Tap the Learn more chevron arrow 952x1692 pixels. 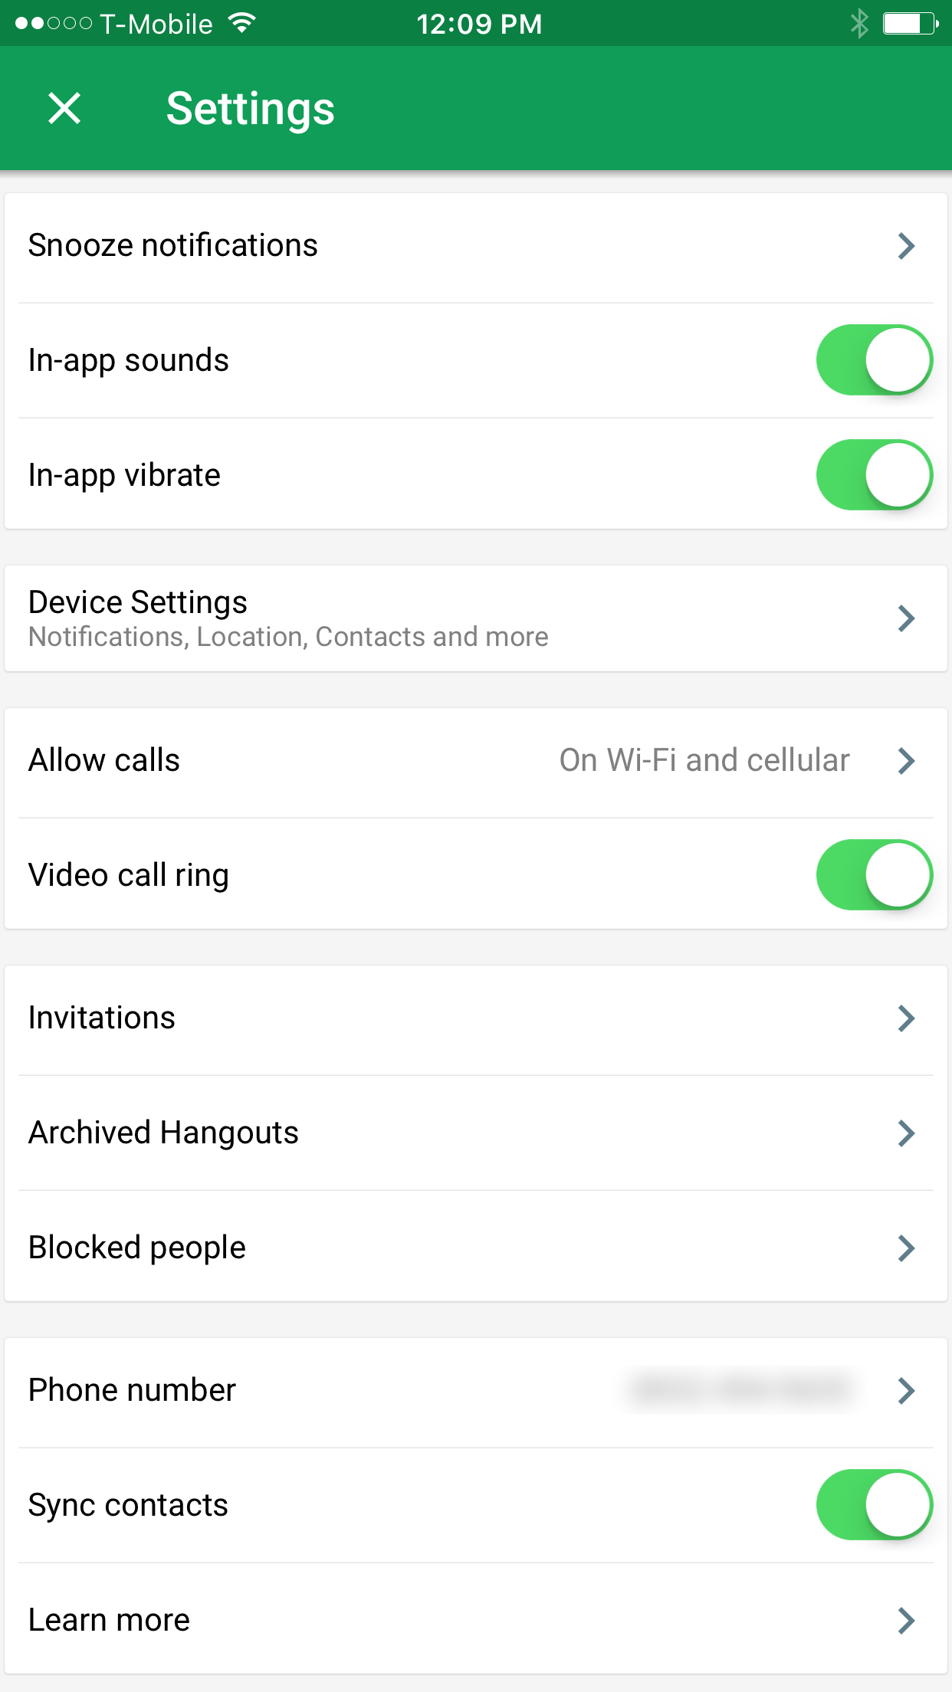907,1621
